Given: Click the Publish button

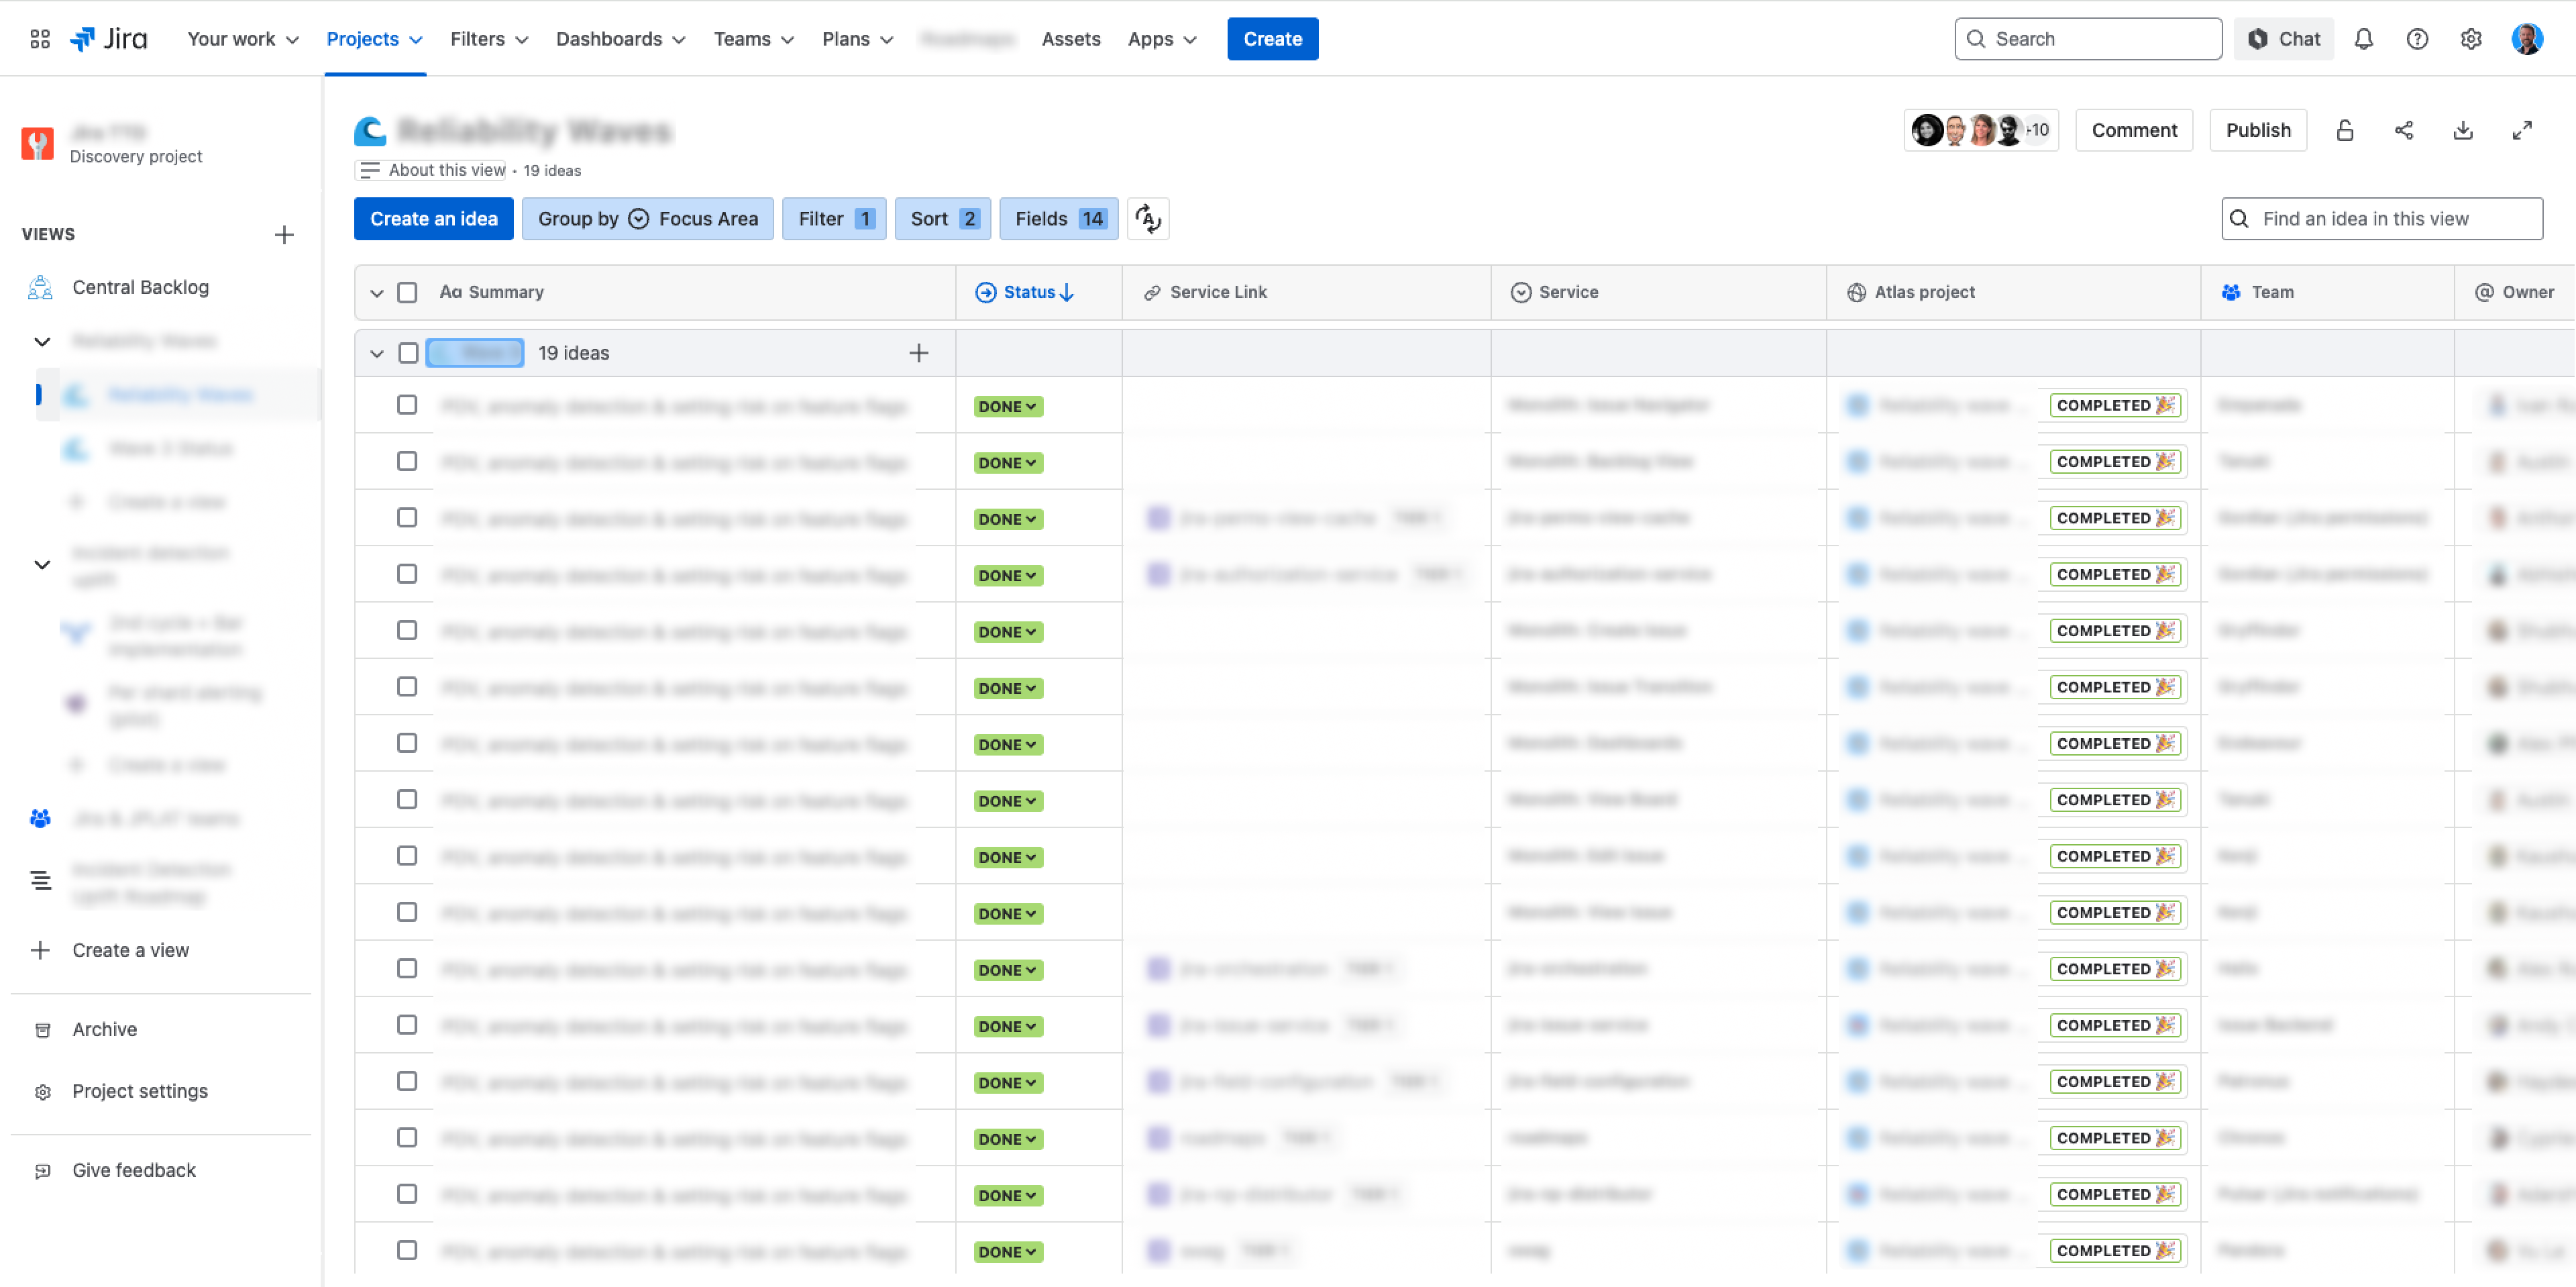Looking at the screenshot, I should pyautogui.click(x=2258, y=130).
